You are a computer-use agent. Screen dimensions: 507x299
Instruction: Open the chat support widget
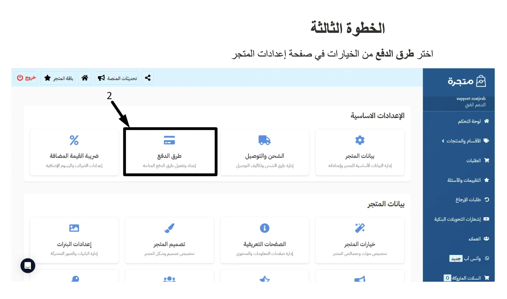(x=28, y=266)
